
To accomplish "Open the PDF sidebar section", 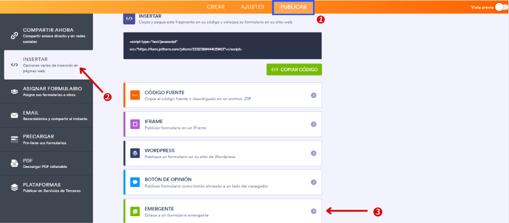I will point(46,163).
